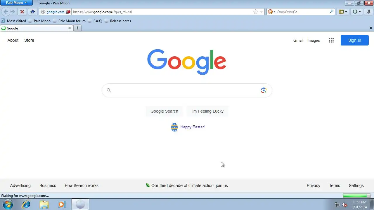Search by image with Google Lens icon
The height and width of the screenshot is (210, 374).
click(x=264, y=90)
